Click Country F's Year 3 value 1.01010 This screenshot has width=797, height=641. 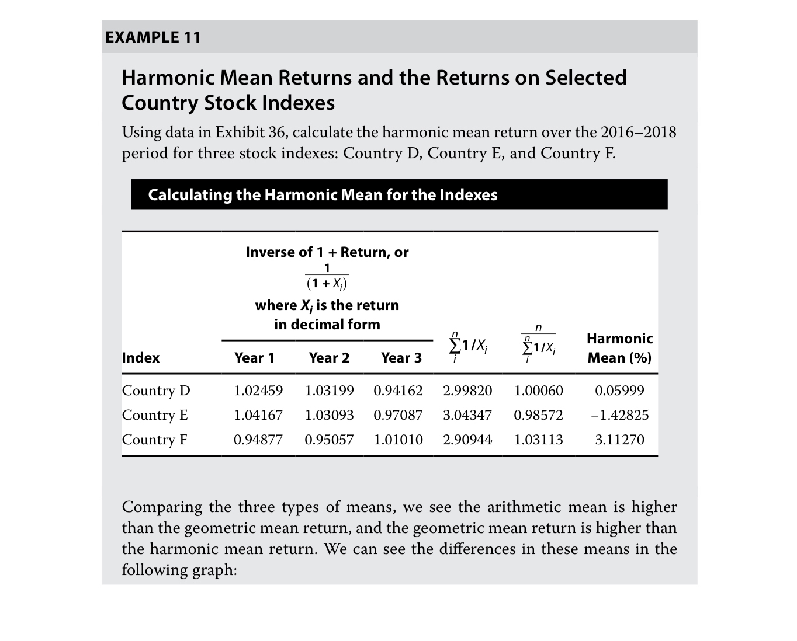pos(398,440)
